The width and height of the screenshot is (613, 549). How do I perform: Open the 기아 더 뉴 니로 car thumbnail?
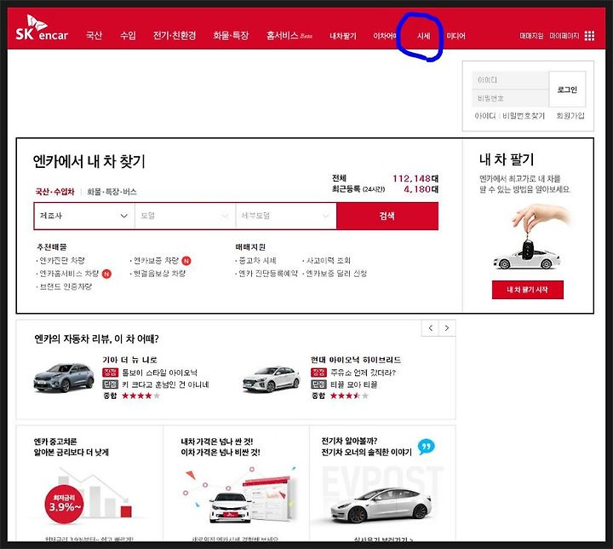(x=63, y=378)
